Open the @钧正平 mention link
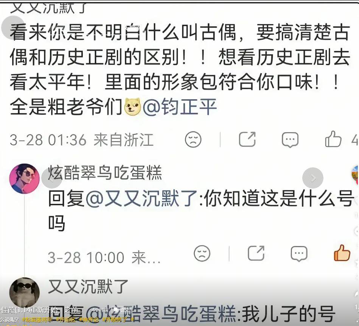This screenshot has height=326, width=359. point(180,107)
